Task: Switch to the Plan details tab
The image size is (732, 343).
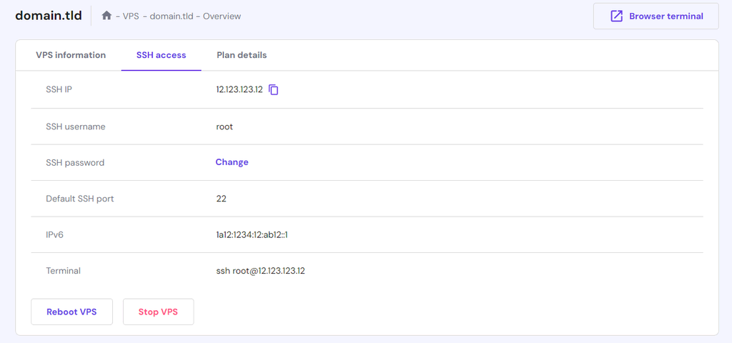Action: [x=242, y=55]
